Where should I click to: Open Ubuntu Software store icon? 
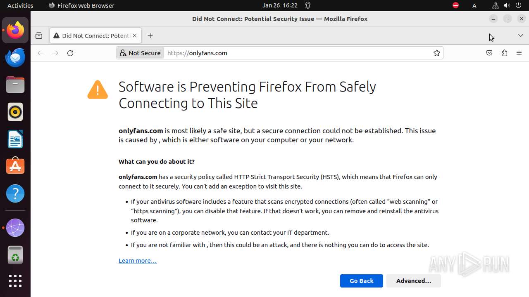click(x=15, y=166)
